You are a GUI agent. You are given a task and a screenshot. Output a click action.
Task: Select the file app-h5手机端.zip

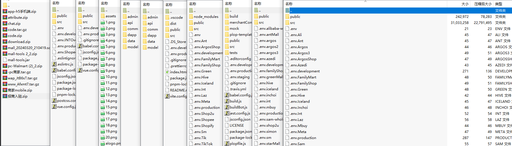click(22, 11)
